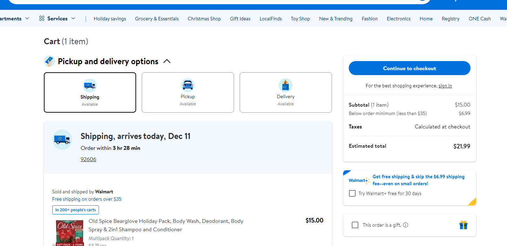Screen dimensions: 507x246
Task: Click the gift box icon
Action: (x=463, y=225)
